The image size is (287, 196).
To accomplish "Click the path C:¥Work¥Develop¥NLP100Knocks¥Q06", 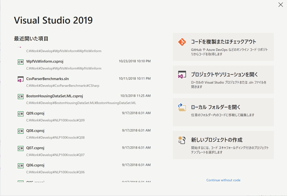I will point(55,172).
